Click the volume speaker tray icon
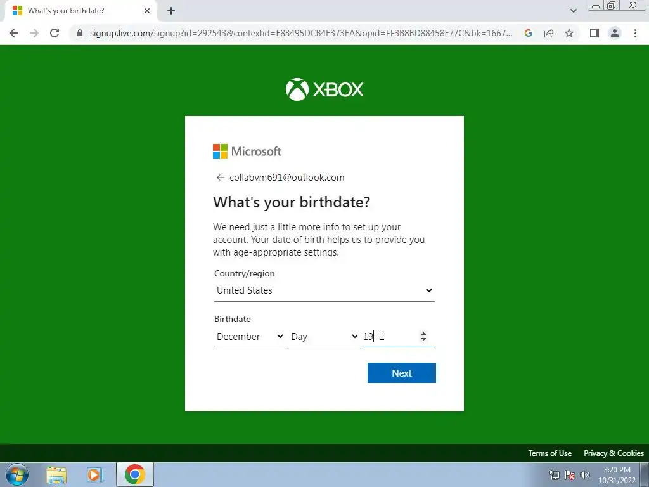Viewport: 649px width, 487px height. 585,474
